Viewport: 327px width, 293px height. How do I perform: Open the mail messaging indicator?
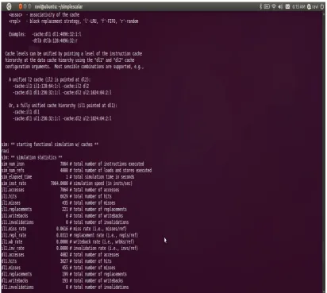[287, 6]
